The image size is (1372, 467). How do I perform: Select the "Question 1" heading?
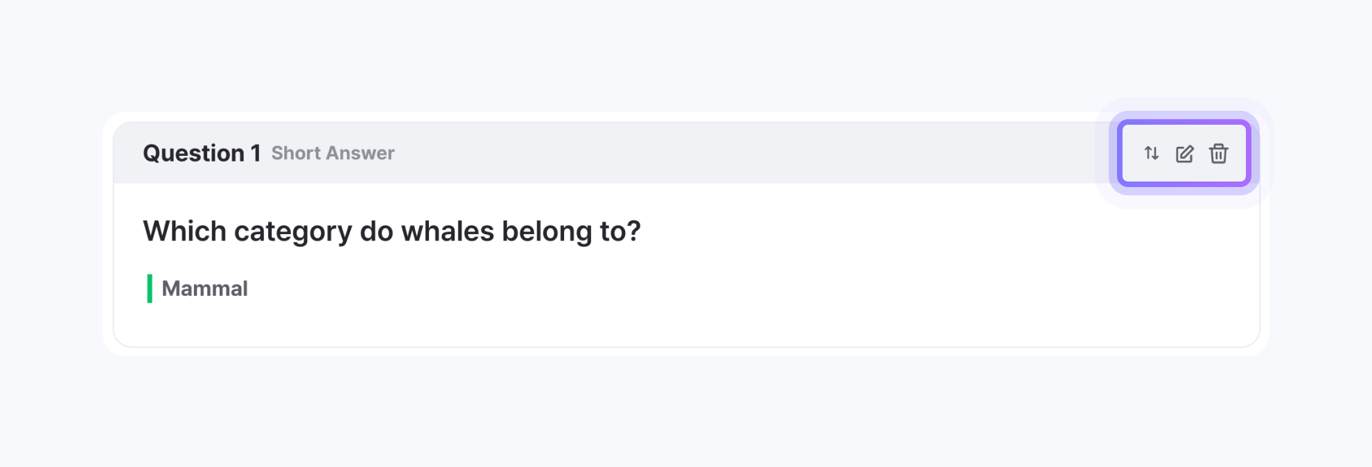[201, 153]
